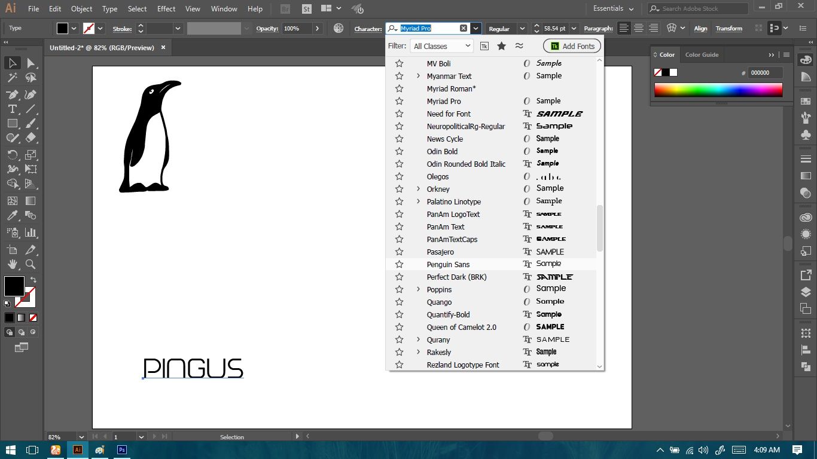Select the Gradient tool
817x459 pixels.
point(31,201)
